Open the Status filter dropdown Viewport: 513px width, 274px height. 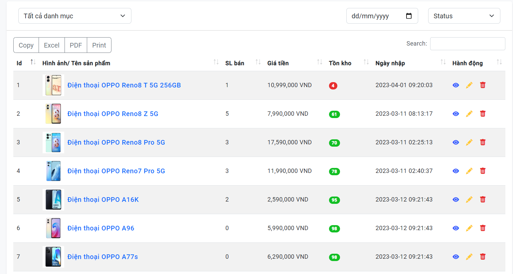click(464, 16)
